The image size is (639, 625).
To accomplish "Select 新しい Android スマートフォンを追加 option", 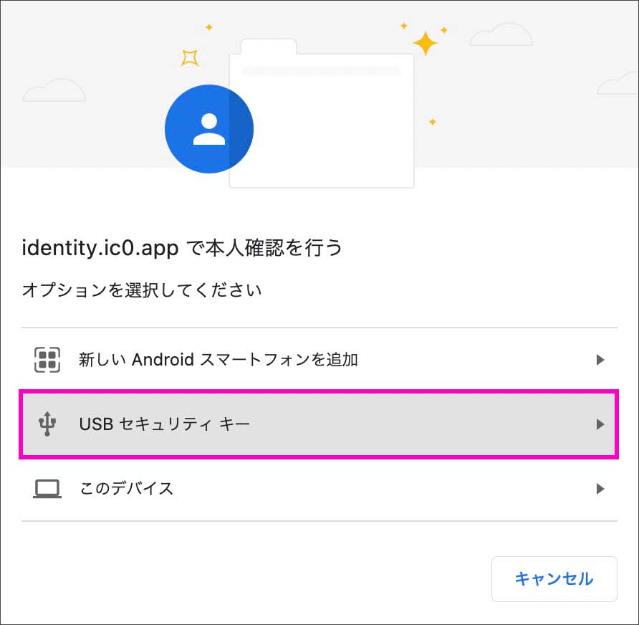I will tap(218, 360).
